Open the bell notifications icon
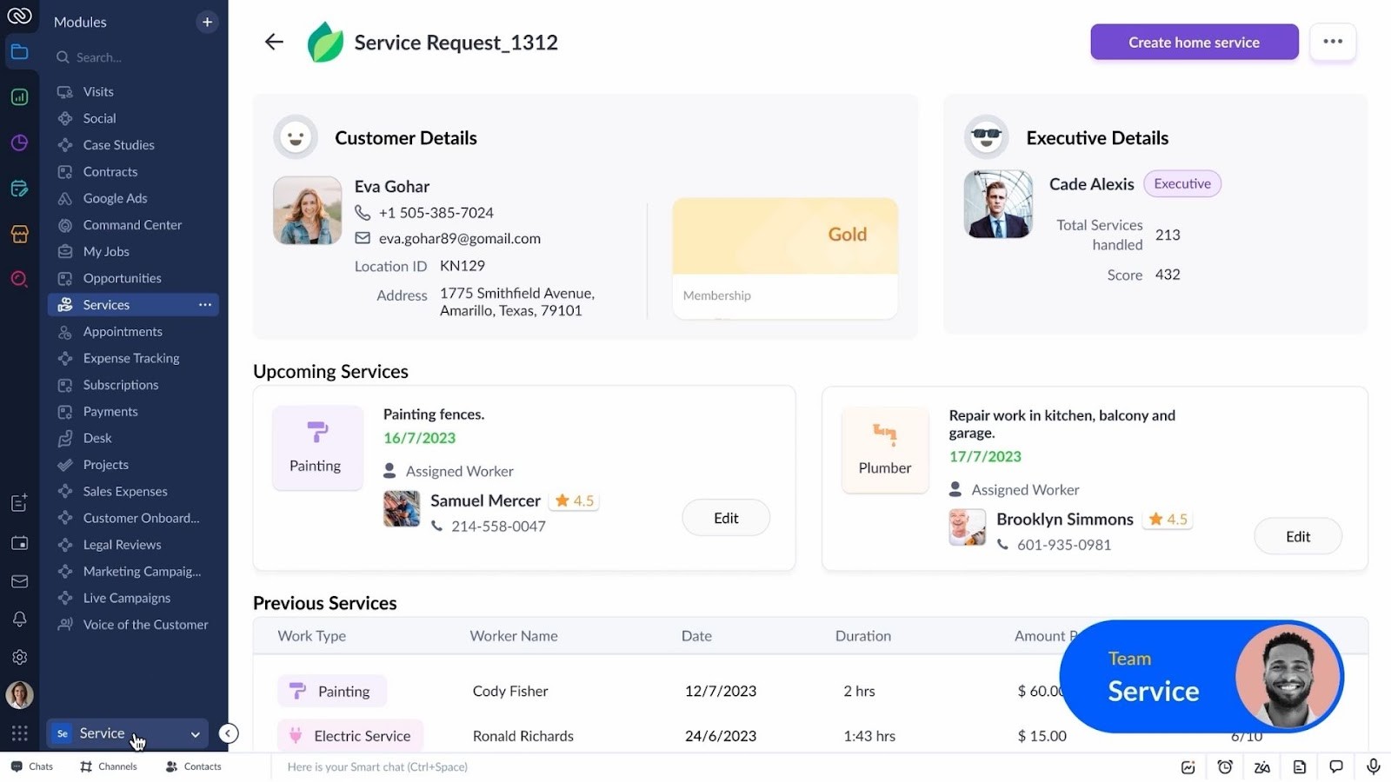 [x=19, y=619]
